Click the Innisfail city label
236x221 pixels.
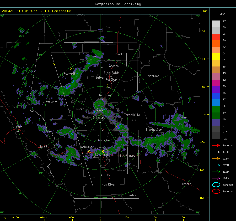click(106, 95)
